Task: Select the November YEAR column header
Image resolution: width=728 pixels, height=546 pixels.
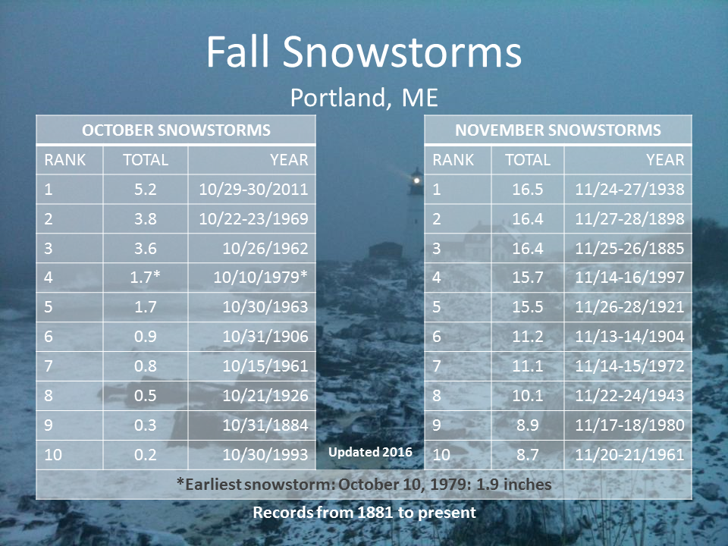Action: 628,160
